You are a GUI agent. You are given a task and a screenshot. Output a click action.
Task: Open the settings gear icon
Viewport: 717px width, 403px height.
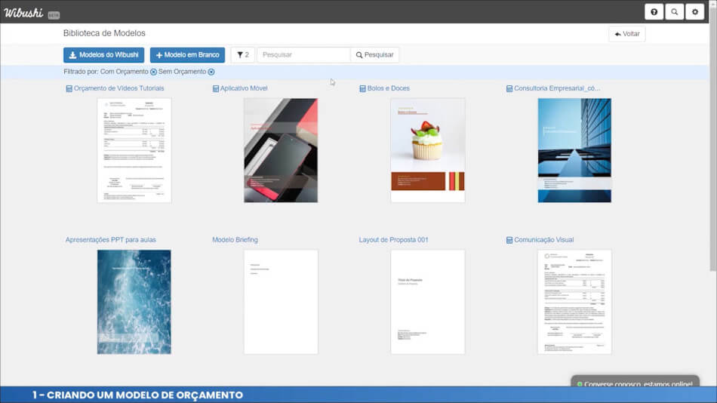[x=694, y=12]
